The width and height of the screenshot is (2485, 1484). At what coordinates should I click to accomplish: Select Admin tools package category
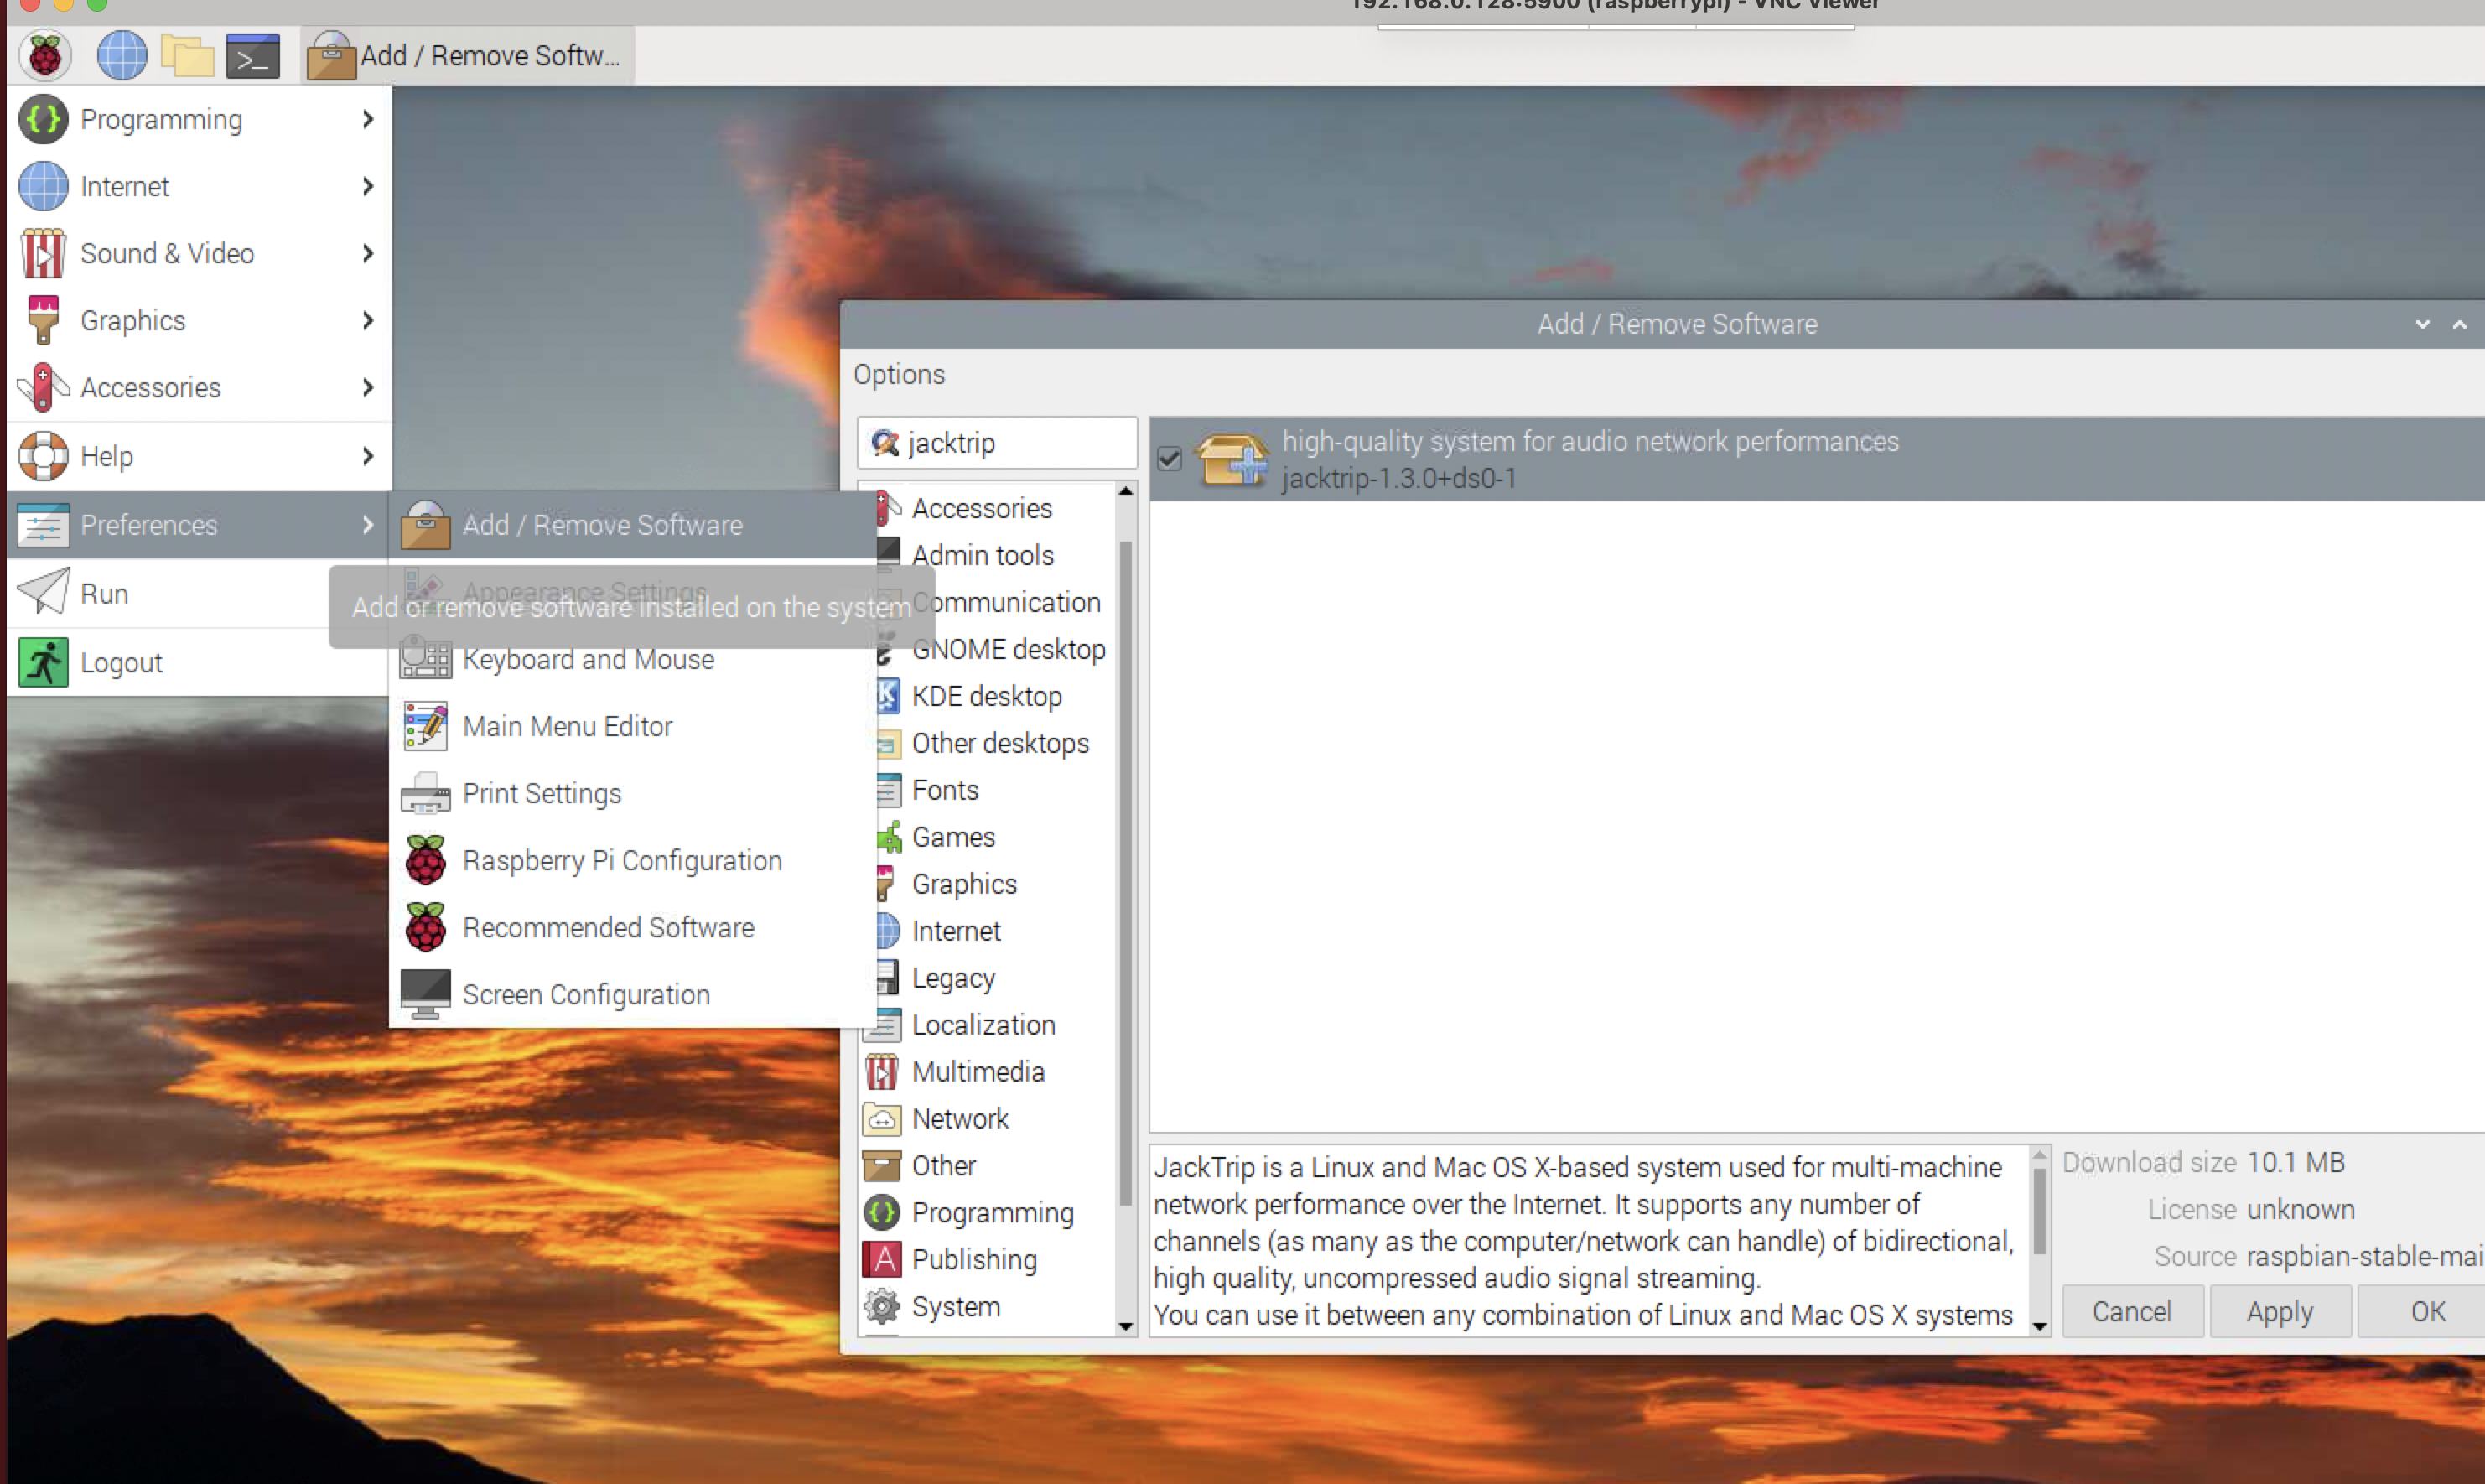tap(982, 555)
